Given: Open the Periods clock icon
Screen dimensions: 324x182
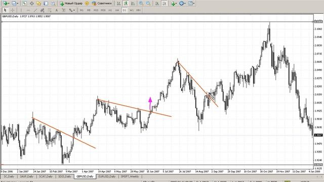Looking at the screenshot, I should pos(181,4).
